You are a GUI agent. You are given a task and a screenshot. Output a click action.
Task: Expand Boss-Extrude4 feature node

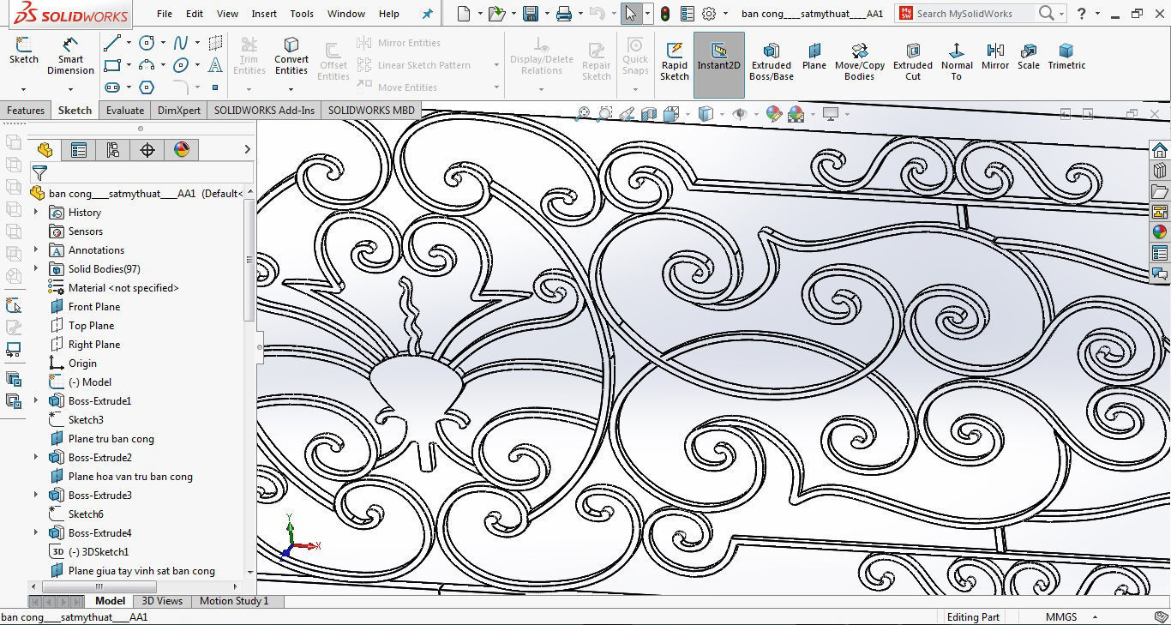(36, 533)
